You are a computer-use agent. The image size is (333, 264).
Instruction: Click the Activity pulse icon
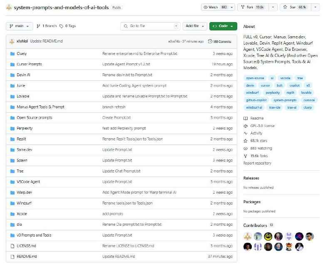246,133
